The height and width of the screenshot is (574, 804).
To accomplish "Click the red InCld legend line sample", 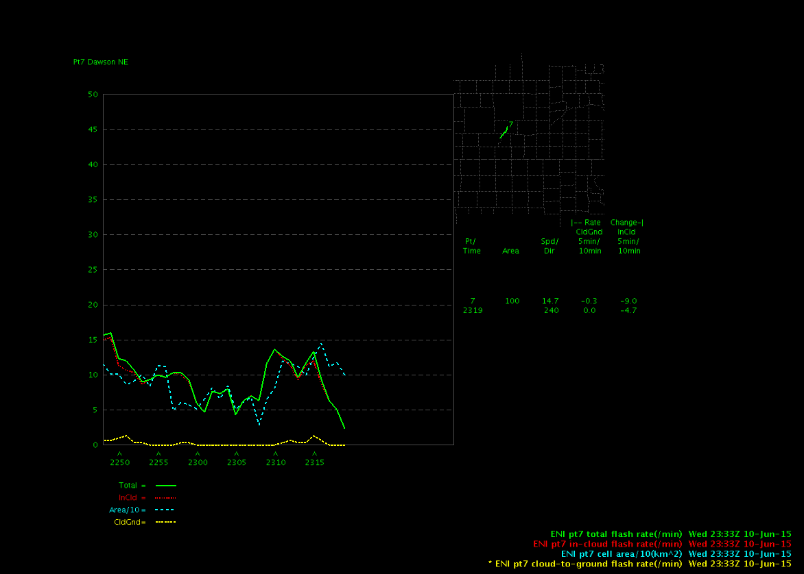I will (165, 497).
